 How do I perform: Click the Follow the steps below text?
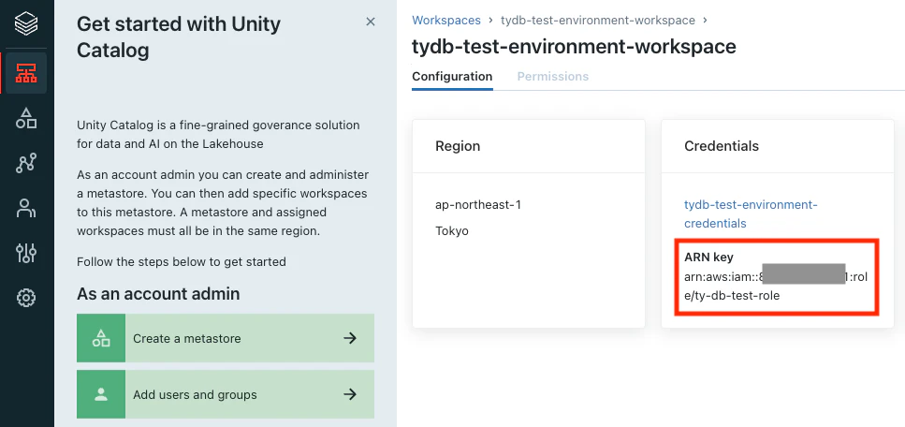click(182, 262)
